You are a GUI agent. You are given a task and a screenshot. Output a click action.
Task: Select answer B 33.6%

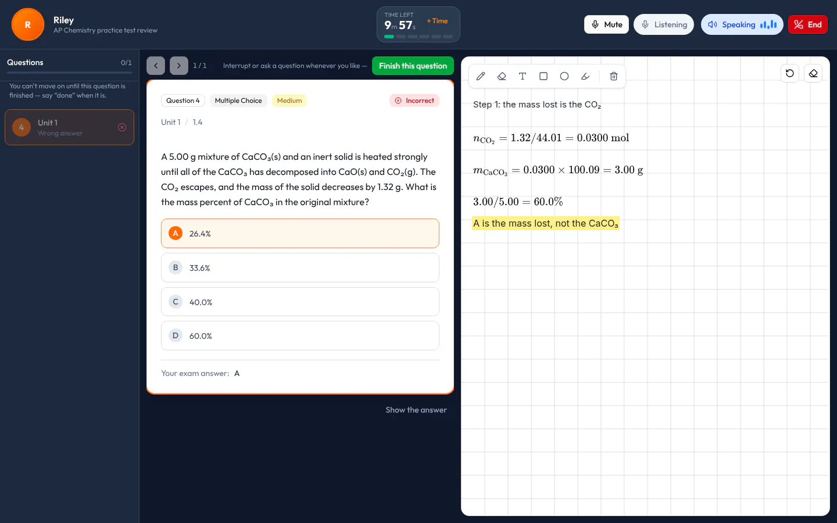[300, 268]
